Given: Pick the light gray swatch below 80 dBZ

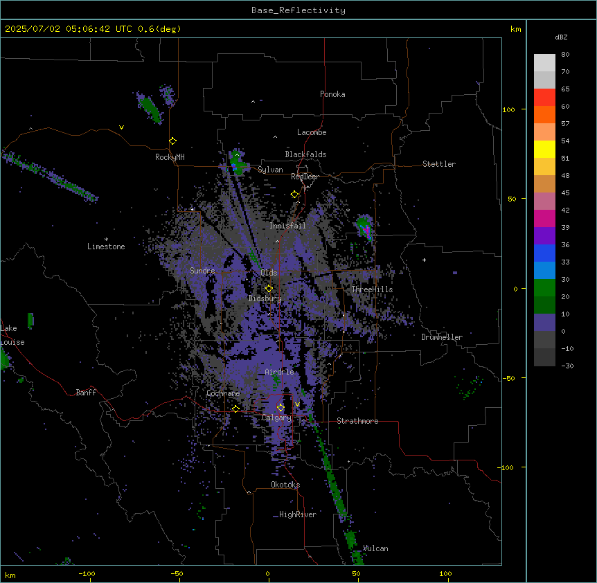Looking at the screenshot, I should [544, 63].
